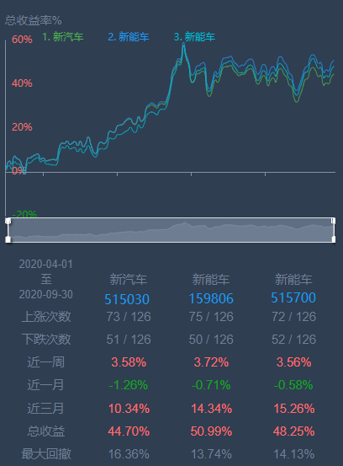The image size is (343, 466).
Task: Open fund code 159806
Action: (x=211, y=298)
